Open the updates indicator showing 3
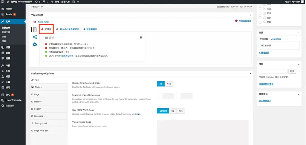This screenshot has height=145, width=306. pyautogui.click(x=37, y=1)
